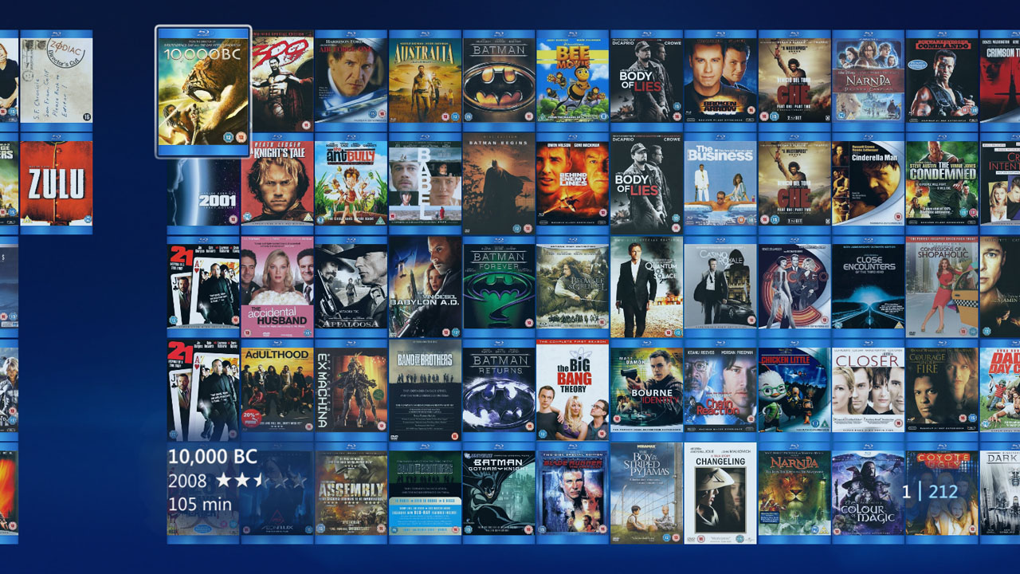The image size is (1020, 574).
Task: Select the Bee Movie cover
Action: 572,81
